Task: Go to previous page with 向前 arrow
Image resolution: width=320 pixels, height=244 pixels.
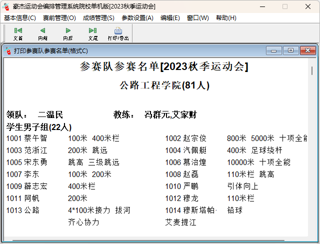Action: pos(42,33)
